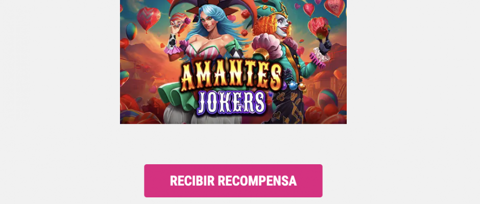Click the red apple in clown's hand

pyautogui.click(x=321, y=32)
